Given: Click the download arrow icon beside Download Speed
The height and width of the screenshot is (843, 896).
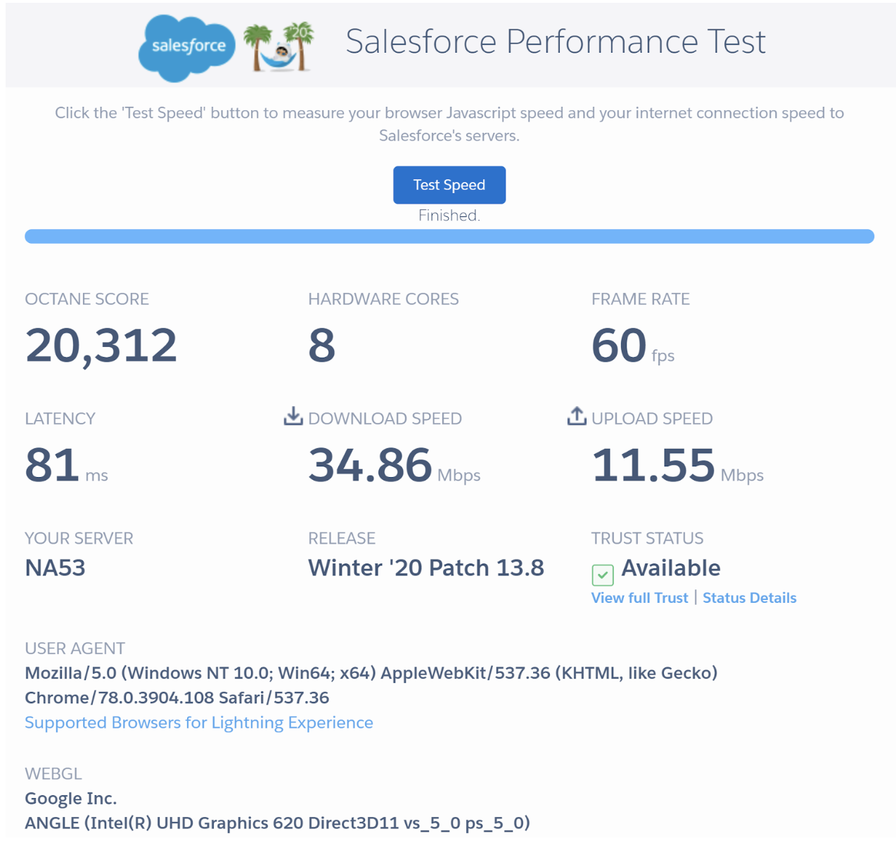Looking at the screenshot, I should (x=293, y=416).
